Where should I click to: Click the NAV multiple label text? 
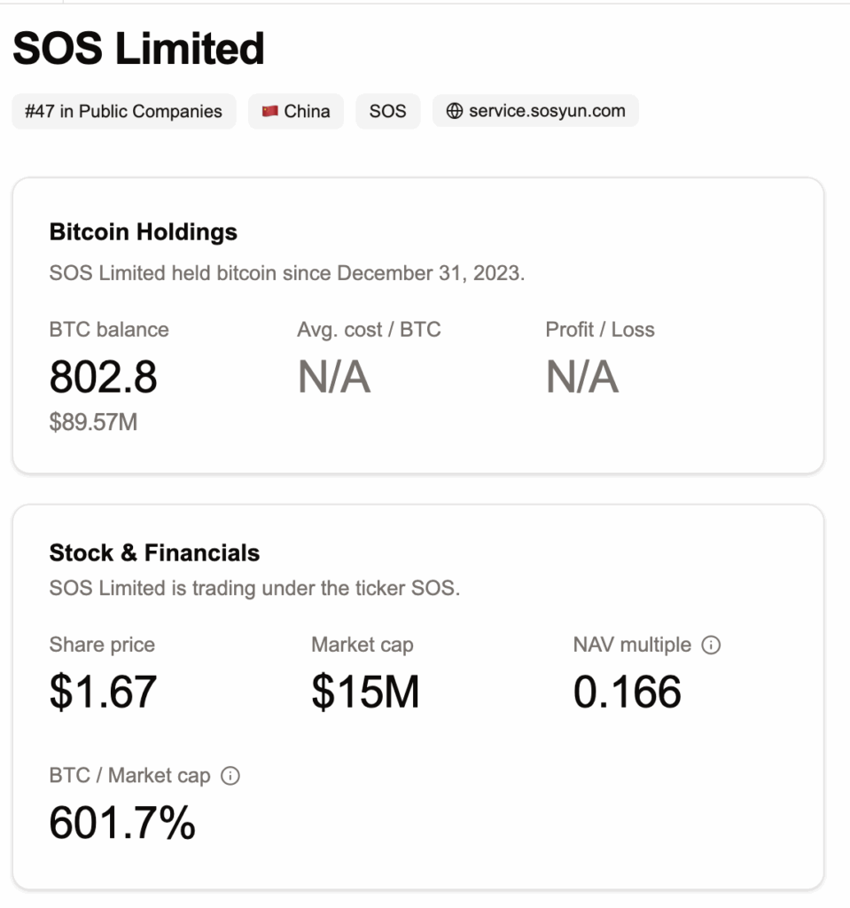pos(631,646)
